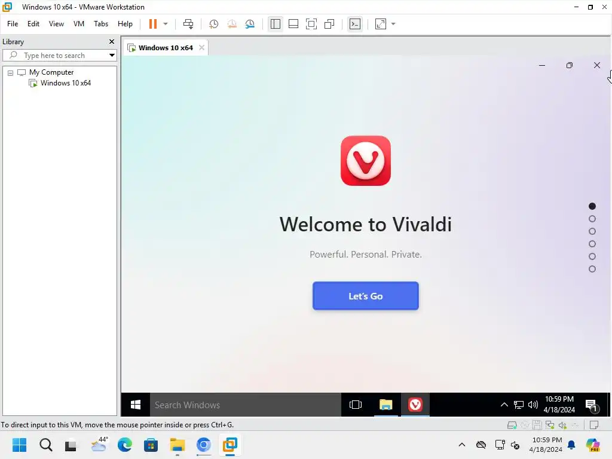Open the host weather widget showing 44°
Image resolution: width=612 pixels, height=459 pixels.
click(99, 445)
